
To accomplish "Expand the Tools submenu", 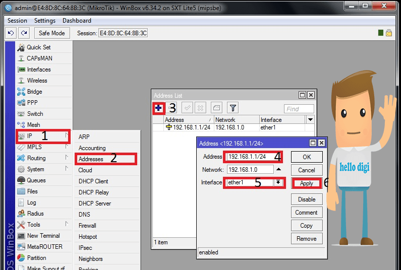I will tap(44, 225).
